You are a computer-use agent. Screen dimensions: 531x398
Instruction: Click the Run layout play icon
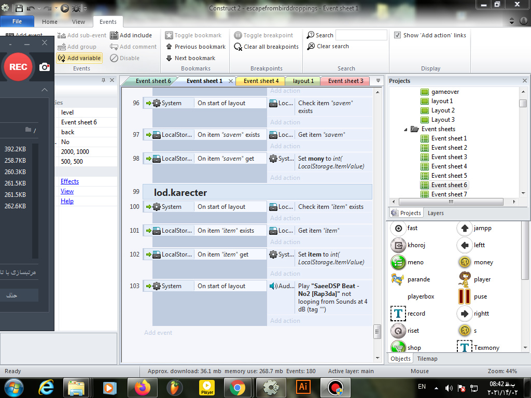(x=65, y=8)
